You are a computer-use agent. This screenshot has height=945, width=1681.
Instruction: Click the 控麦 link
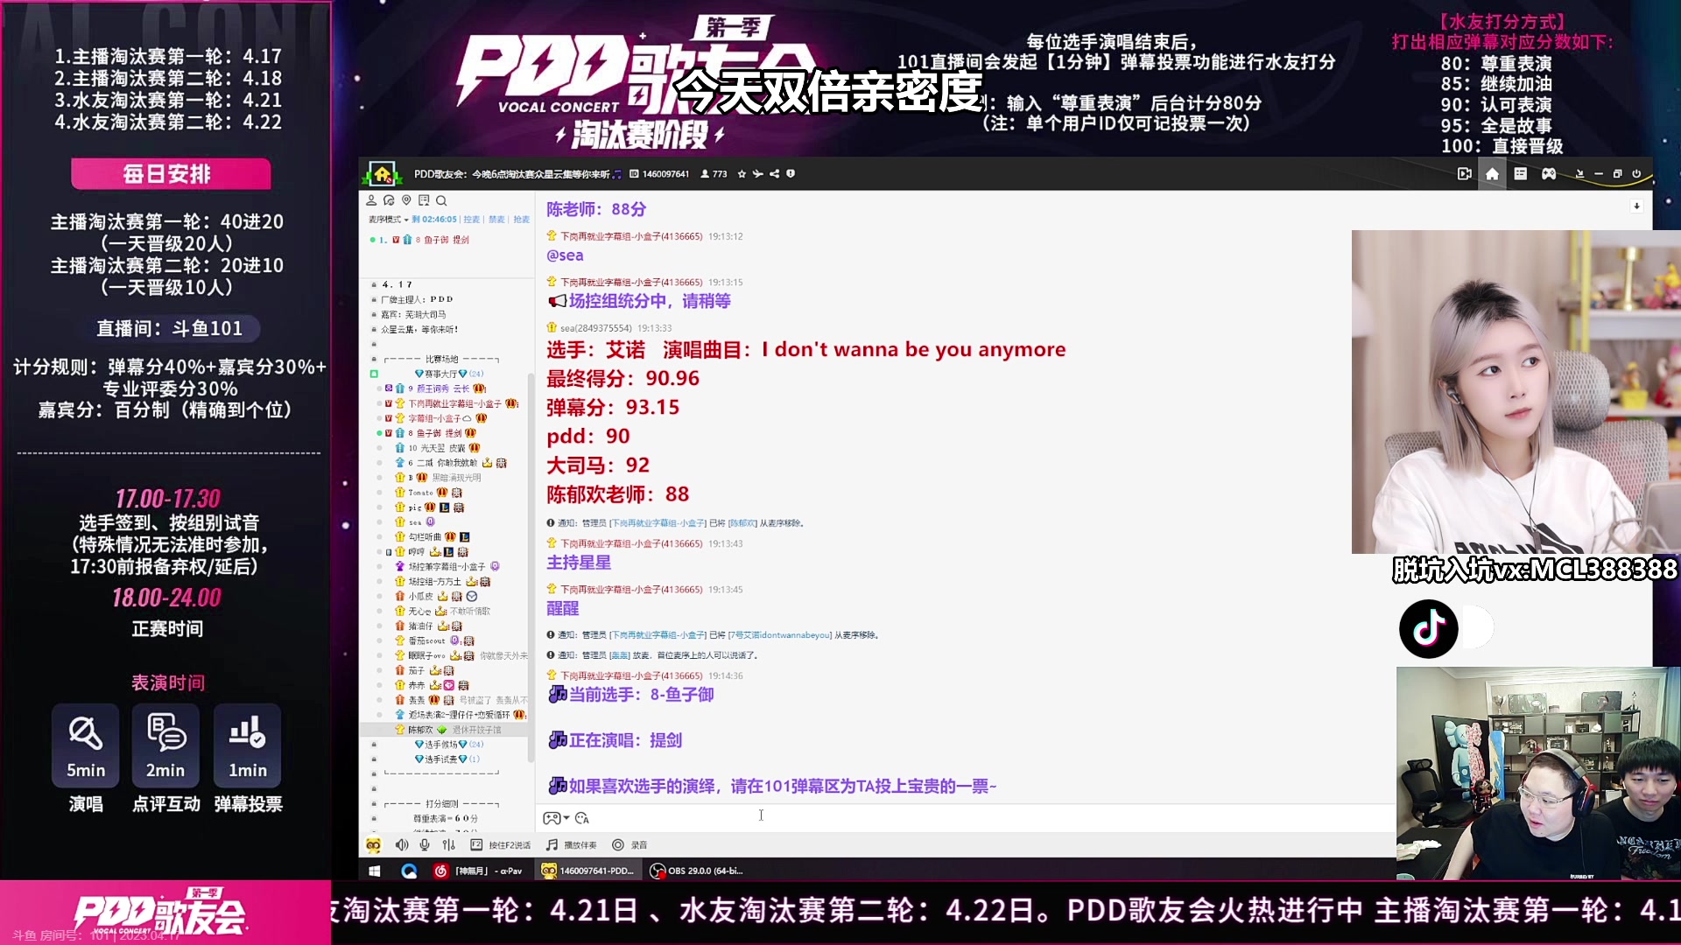(471, 220)
